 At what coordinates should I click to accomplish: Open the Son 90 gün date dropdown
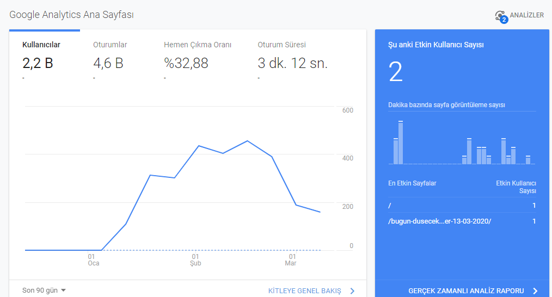(44, 290)
